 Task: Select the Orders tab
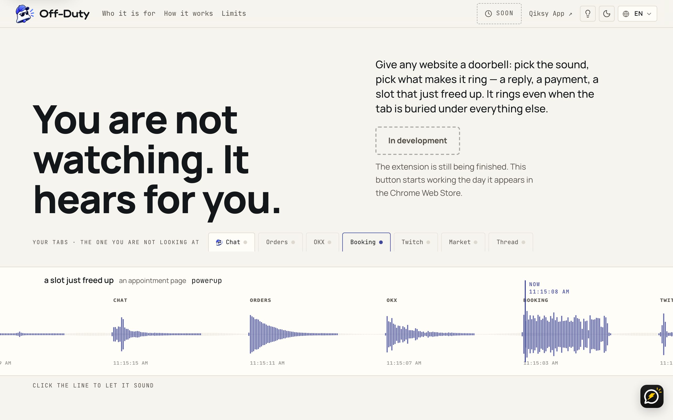[x=280, y=242]
